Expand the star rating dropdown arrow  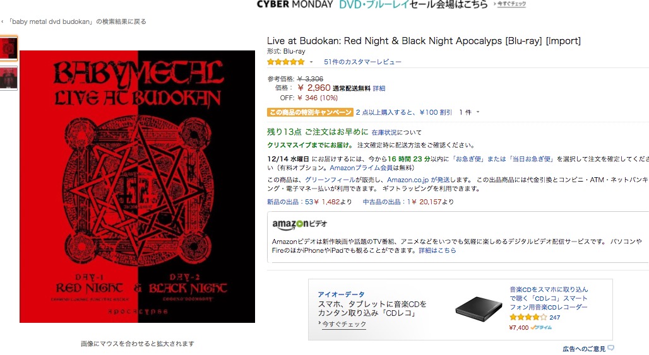coord(311,62)
